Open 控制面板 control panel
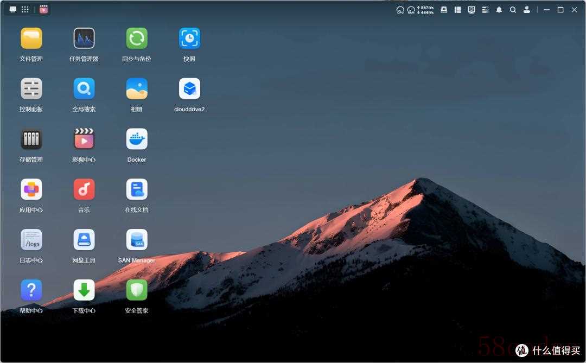The width and height of the screenshot is (586, 363). click(31, 89)
